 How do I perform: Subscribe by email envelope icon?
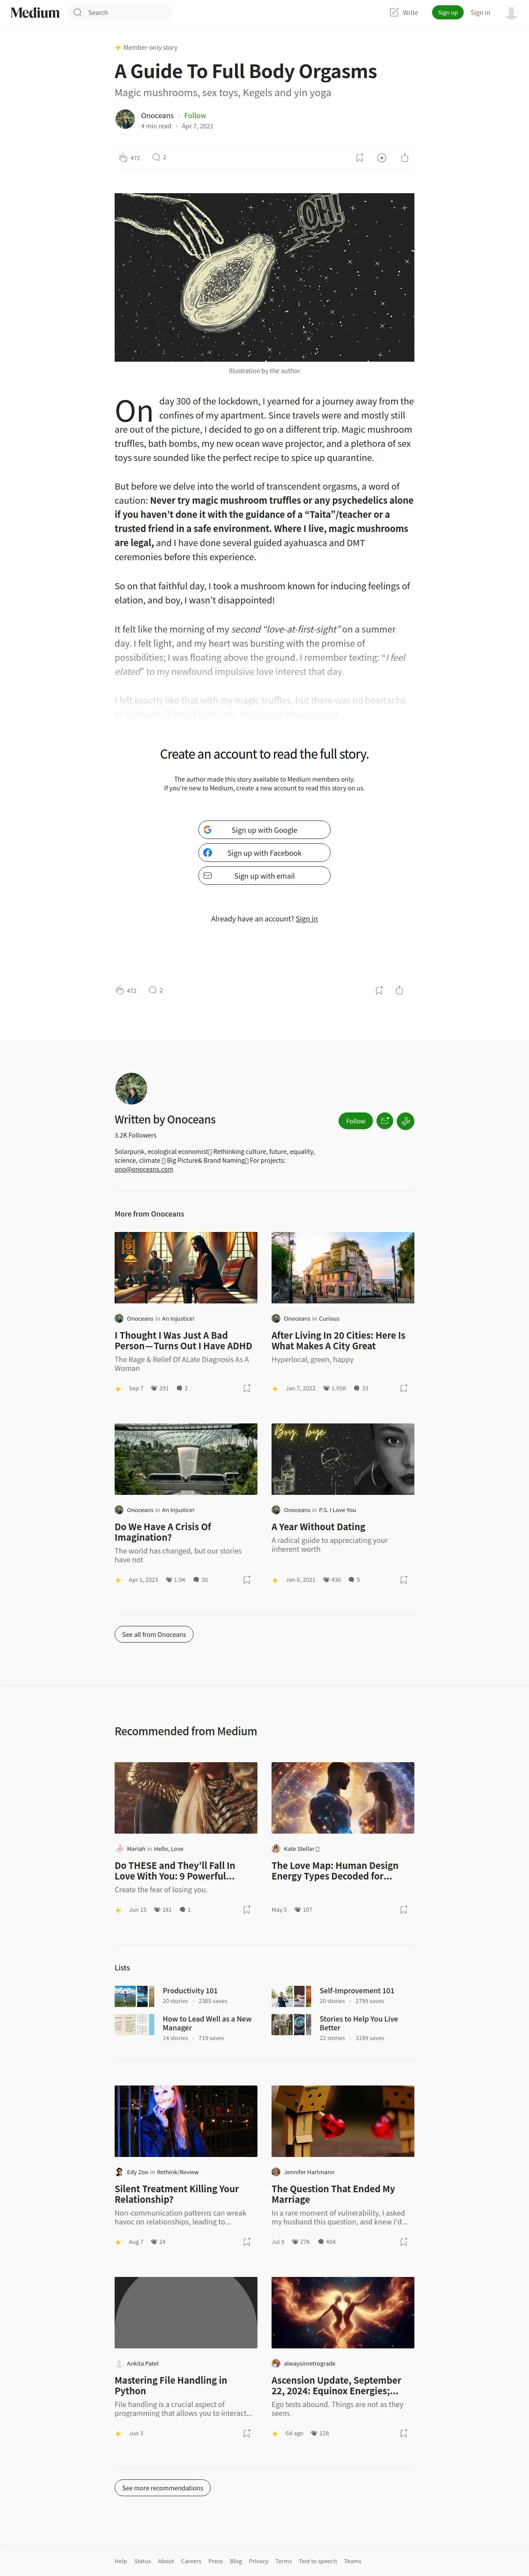(x=384, y=1121)
